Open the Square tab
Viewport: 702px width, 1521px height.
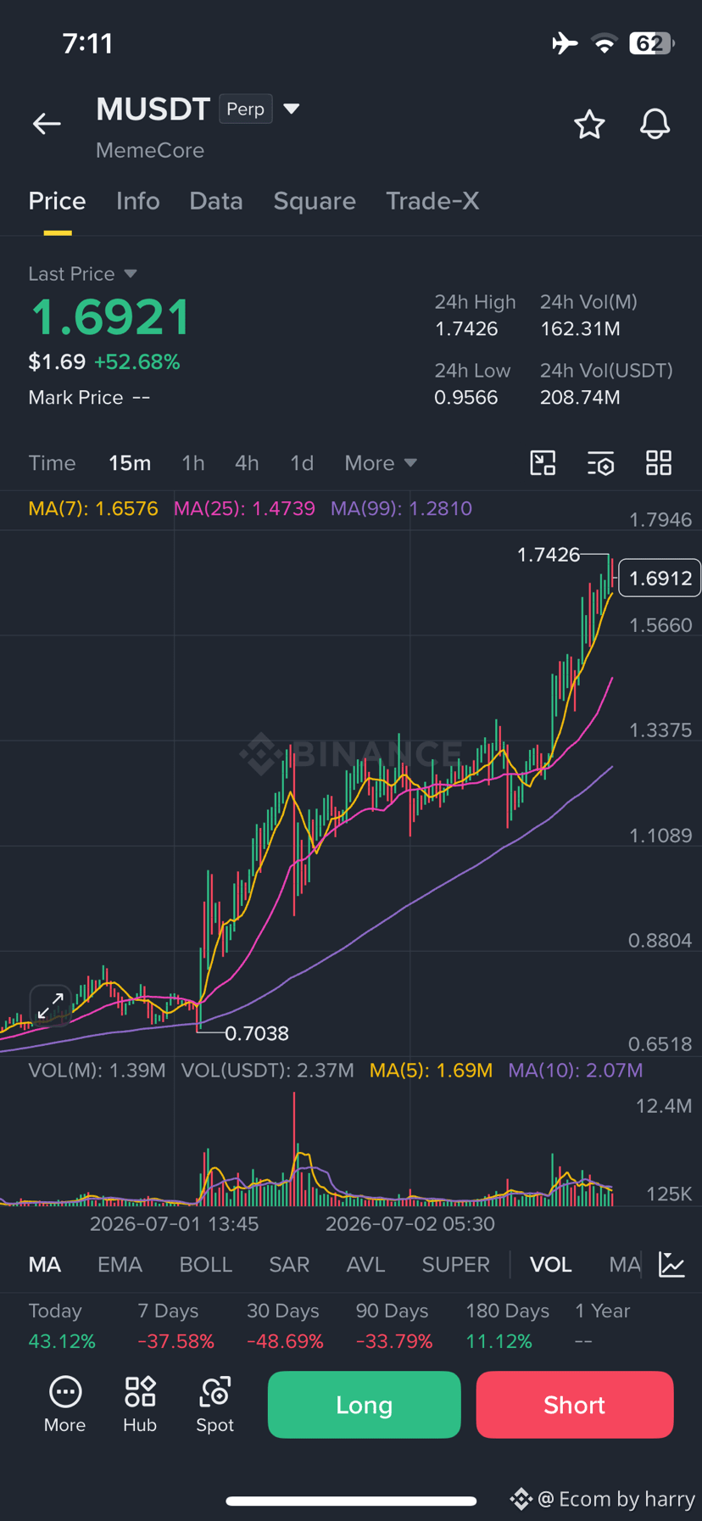pyautogui.click(x=315, y=201)
